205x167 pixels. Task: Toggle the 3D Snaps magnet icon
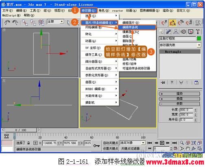tap(164, 23)
